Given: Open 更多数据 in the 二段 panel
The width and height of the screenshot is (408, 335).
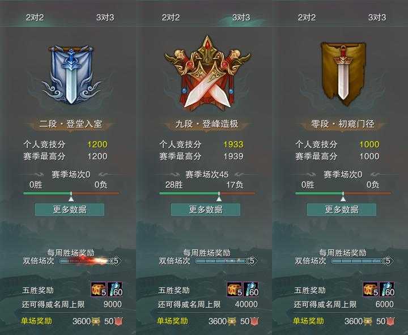Looking at the screenshot, I should point(70,210).
